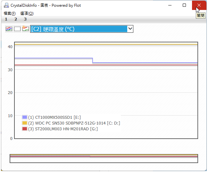209x173 pixels.
Task: Click the yellow WDC PC SN530 legend swatch
Action: tap(25, 123)
